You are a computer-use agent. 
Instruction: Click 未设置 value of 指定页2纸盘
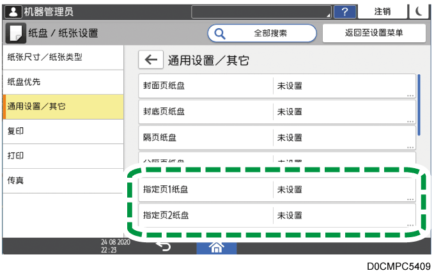pyautogui.click(x=290, y=215)
